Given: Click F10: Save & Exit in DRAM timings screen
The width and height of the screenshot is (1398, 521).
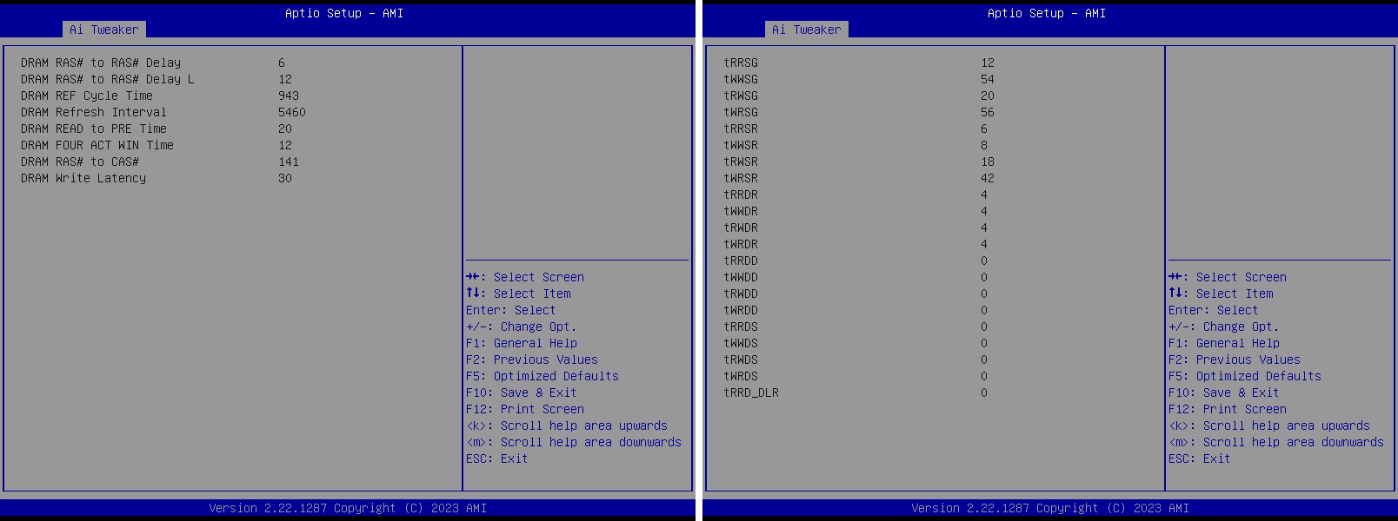Looking at the screenshot, I should [522, 392].
